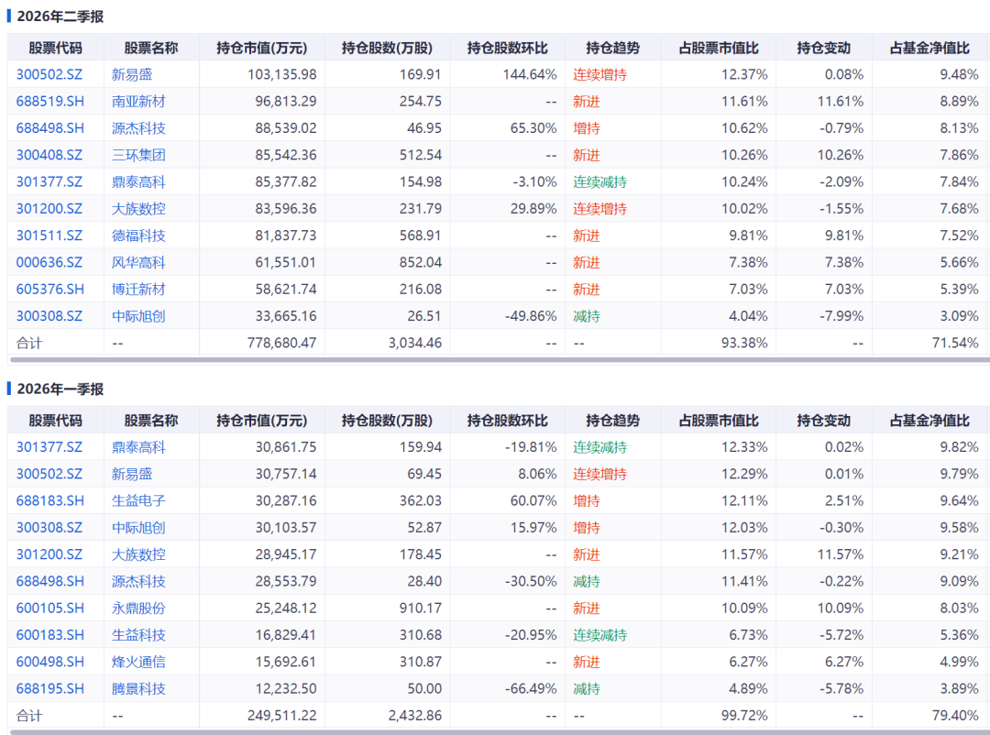Viewport: 990px width, 735px height.
Task: Select 71.54% total net value cell
Action: [x=955, y=343]
